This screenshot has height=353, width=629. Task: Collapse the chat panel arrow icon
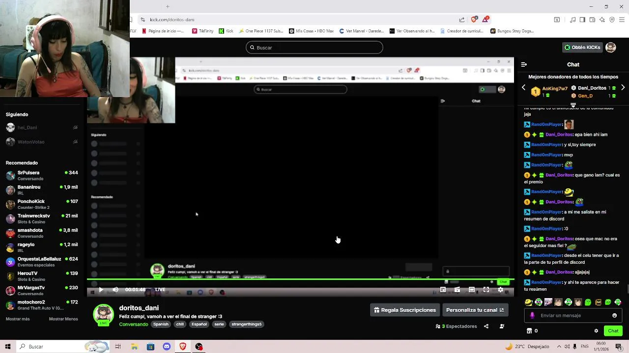point(524,64)
